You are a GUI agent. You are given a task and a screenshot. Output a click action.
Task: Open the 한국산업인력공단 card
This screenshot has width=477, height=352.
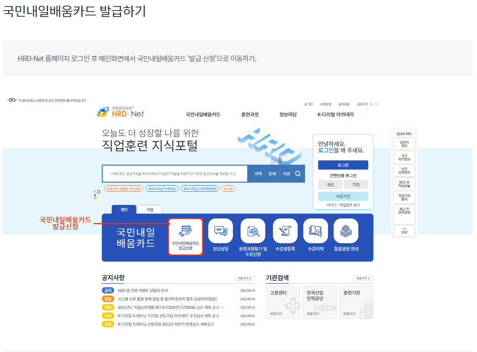tap(319, 302)
